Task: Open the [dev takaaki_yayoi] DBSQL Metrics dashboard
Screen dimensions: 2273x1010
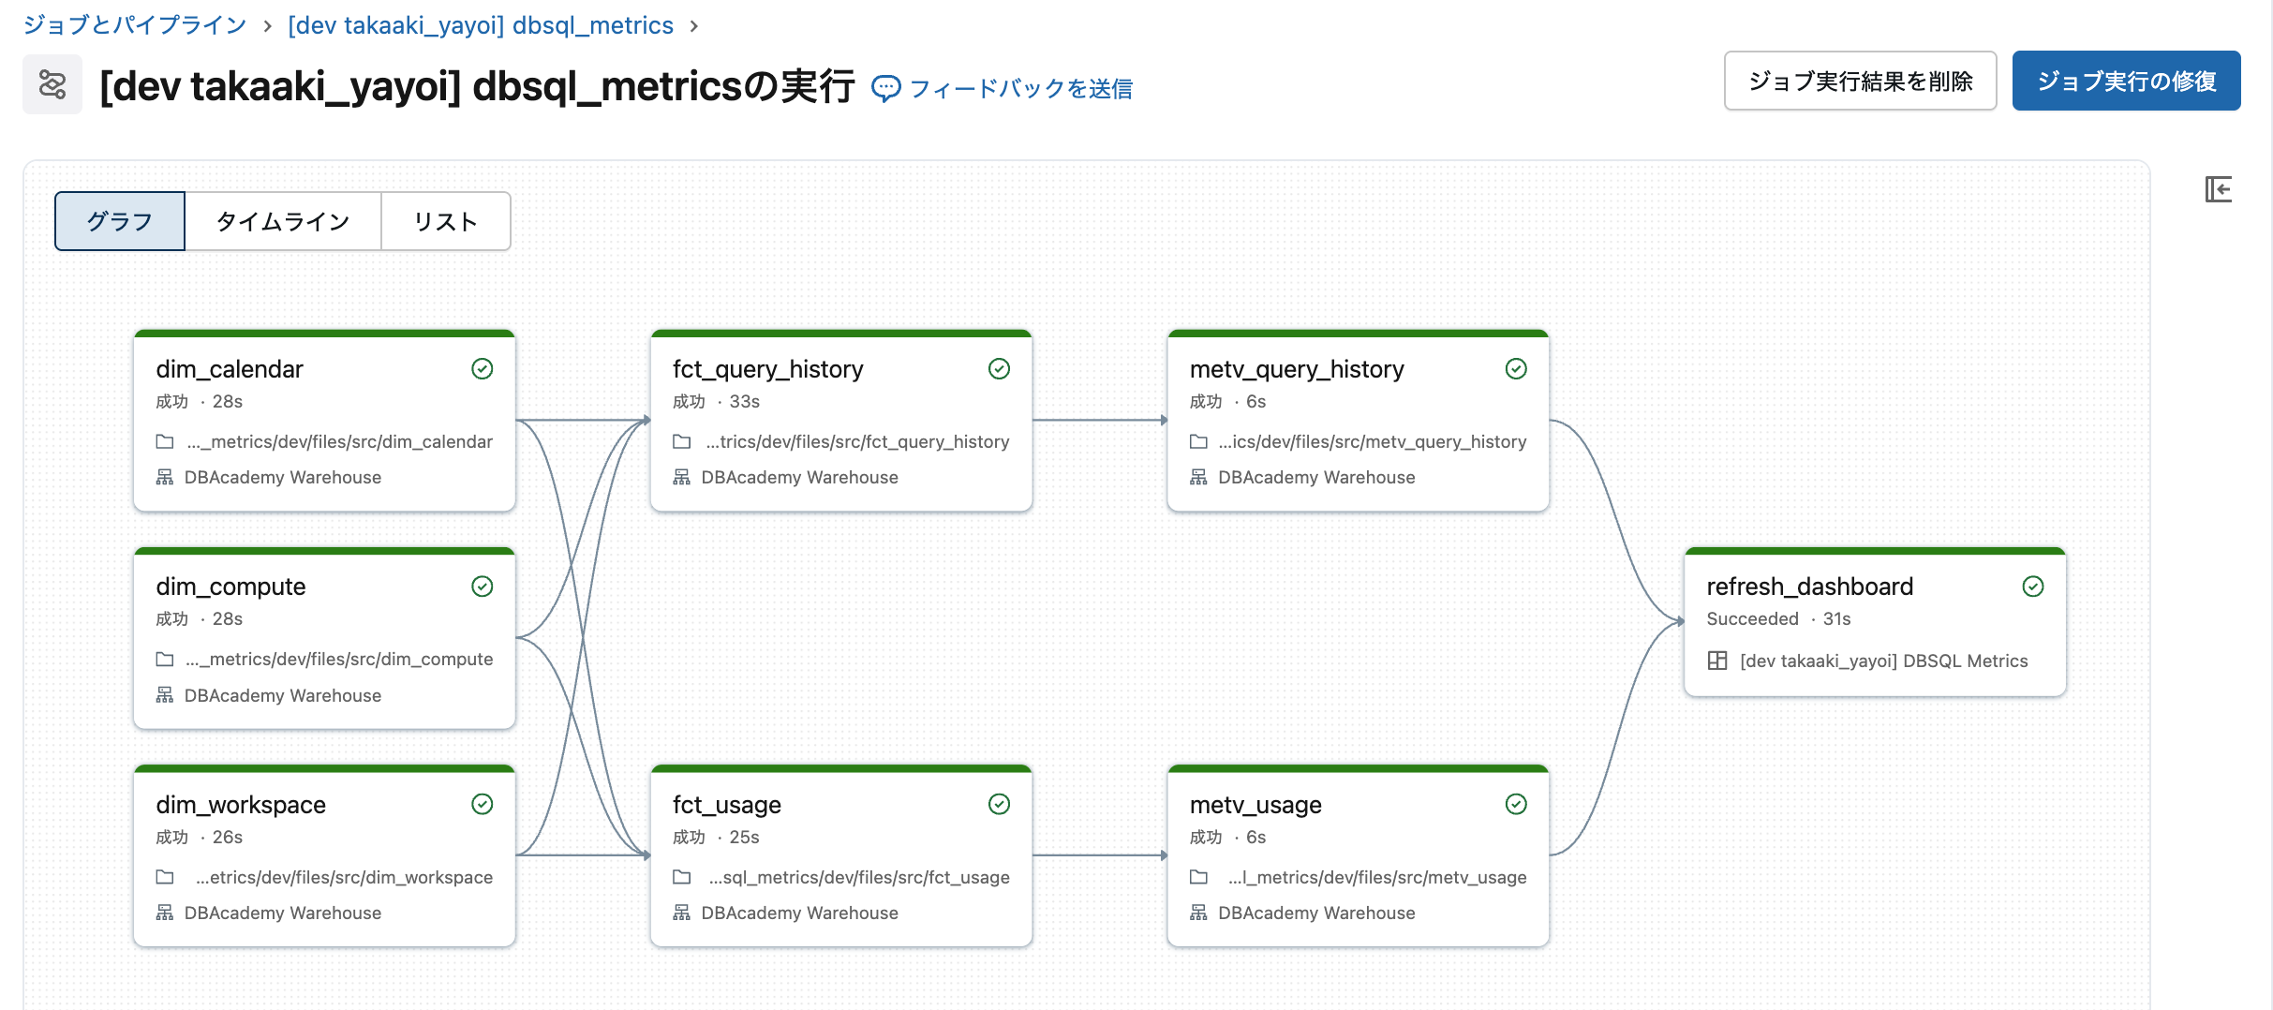Action: click(1883, 661)
